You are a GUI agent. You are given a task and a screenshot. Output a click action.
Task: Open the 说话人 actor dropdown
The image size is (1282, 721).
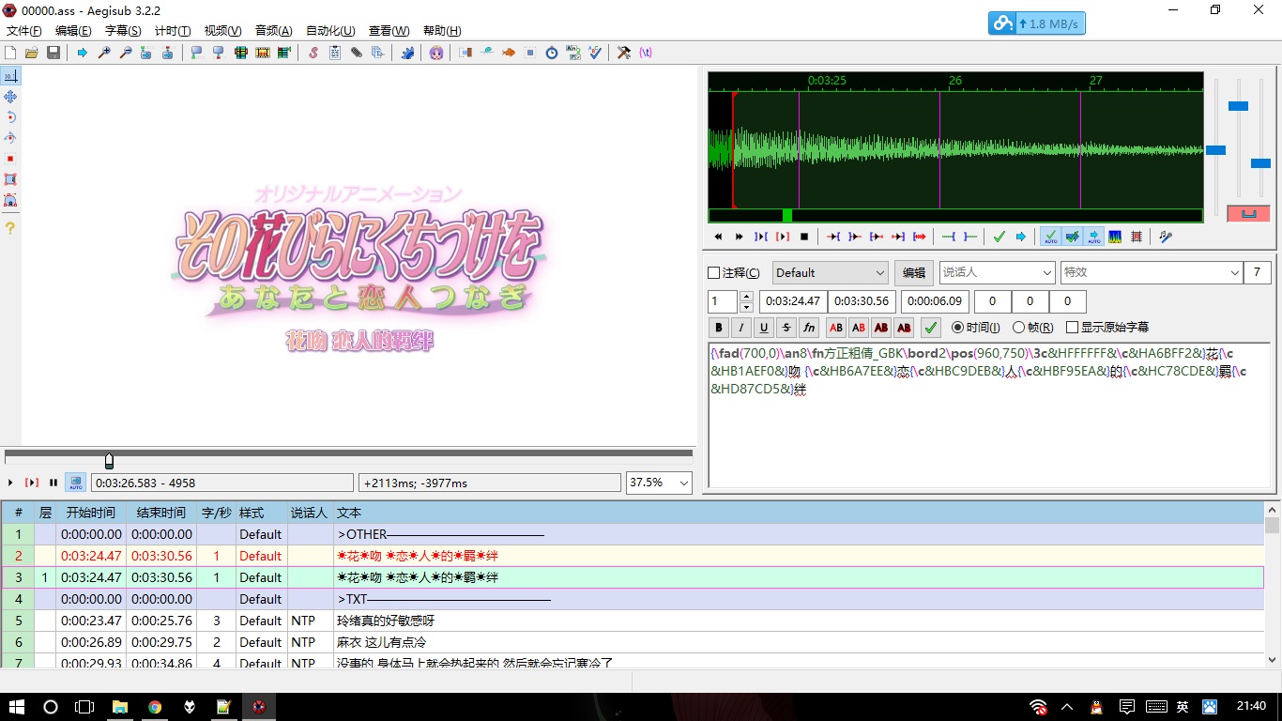point(997,272)
